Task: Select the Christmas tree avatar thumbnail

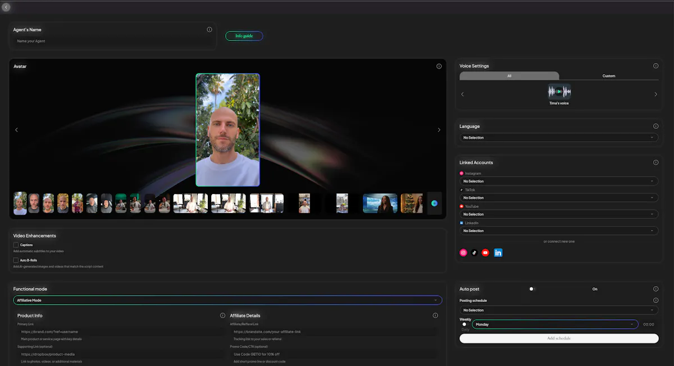Action: (412, 203)
